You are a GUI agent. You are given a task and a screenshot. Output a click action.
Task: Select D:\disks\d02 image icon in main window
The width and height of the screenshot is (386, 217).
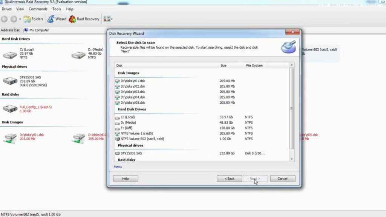[78, 138]
